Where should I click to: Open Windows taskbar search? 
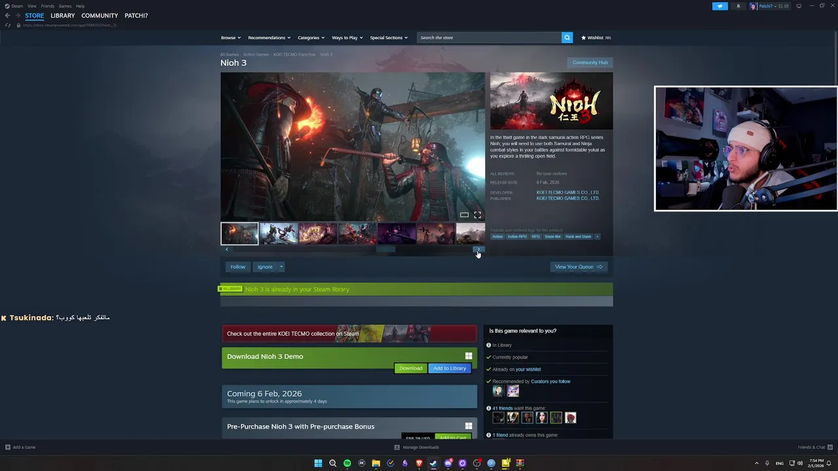coord(333,463)
